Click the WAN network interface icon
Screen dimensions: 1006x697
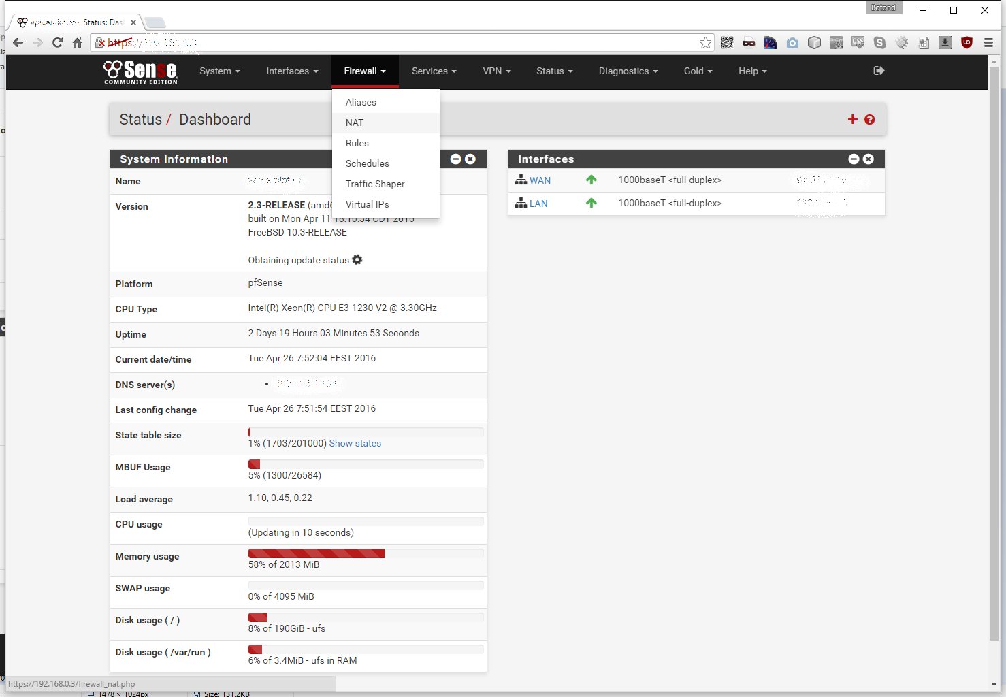(x=521, y=180)
